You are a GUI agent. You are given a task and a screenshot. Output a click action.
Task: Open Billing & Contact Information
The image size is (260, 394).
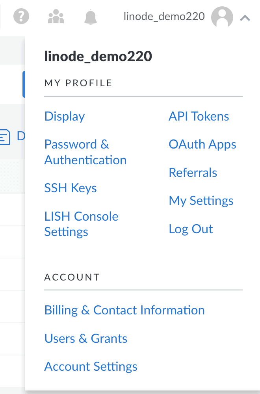(124, 310)
